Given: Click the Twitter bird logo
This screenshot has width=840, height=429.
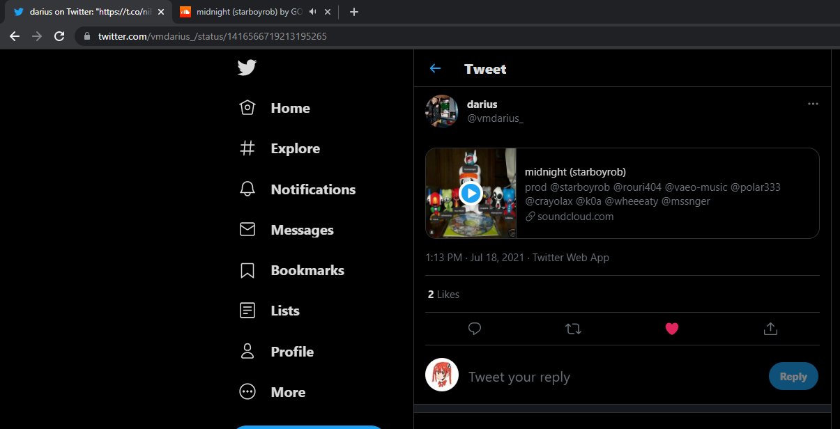Looking at the screenshot, I should [x=247, y=68].
